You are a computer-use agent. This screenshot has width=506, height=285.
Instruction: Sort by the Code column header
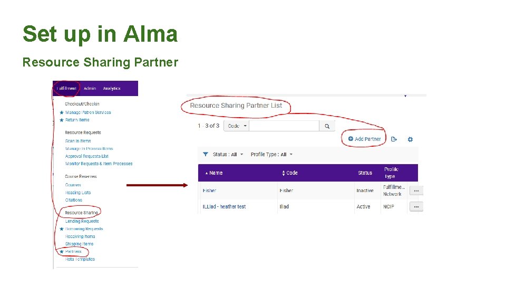pyautogui.click(x=290, y=173)
